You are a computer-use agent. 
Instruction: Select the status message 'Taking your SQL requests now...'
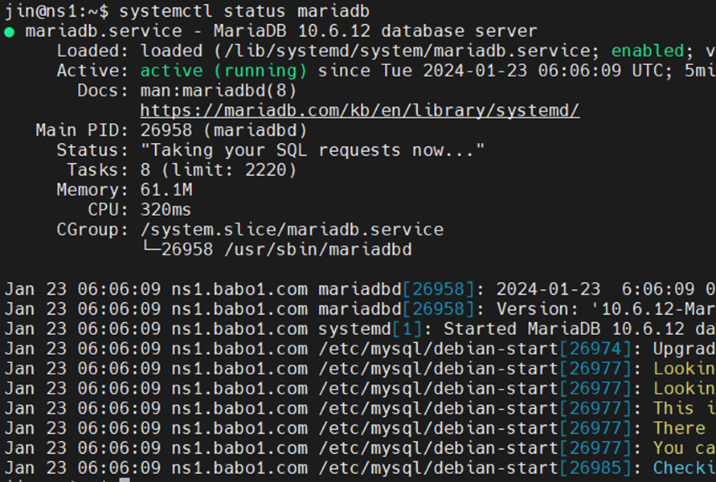point(313,150)
